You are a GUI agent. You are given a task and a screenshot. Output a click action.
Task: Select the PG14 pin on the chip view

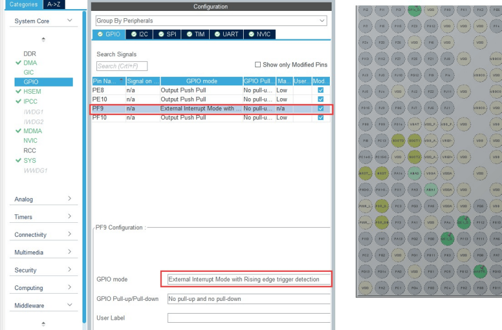click(381, 271)
